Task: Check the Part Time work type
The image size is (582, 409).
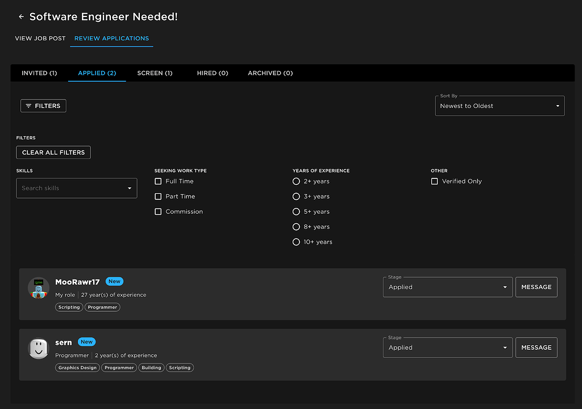Action: 158,197
